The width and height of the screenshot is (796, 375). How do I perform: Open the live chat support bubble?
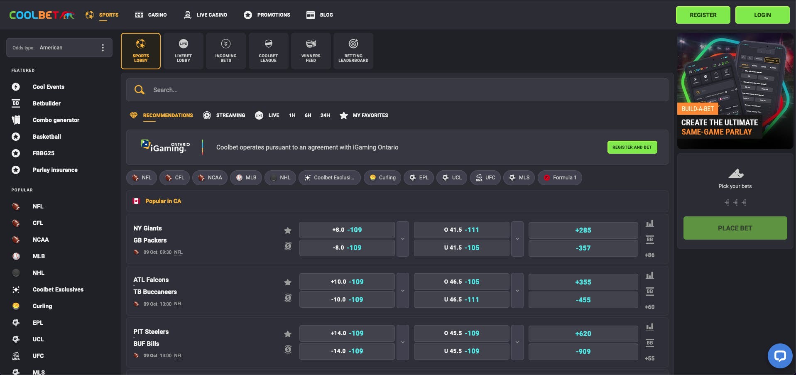780,355
